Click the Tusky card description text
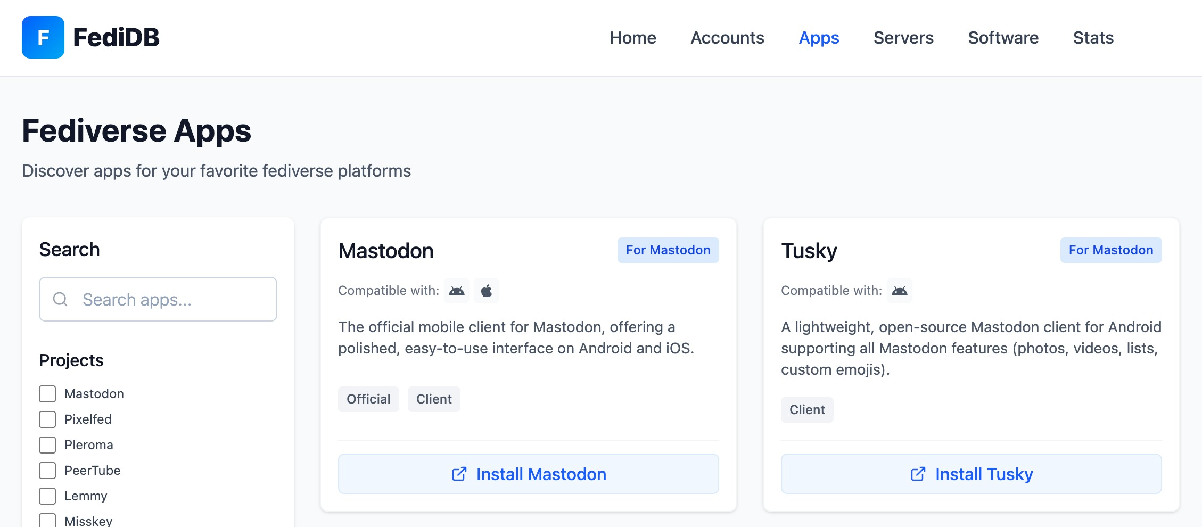Screen dimensions: 1202x527 (972, 348)
